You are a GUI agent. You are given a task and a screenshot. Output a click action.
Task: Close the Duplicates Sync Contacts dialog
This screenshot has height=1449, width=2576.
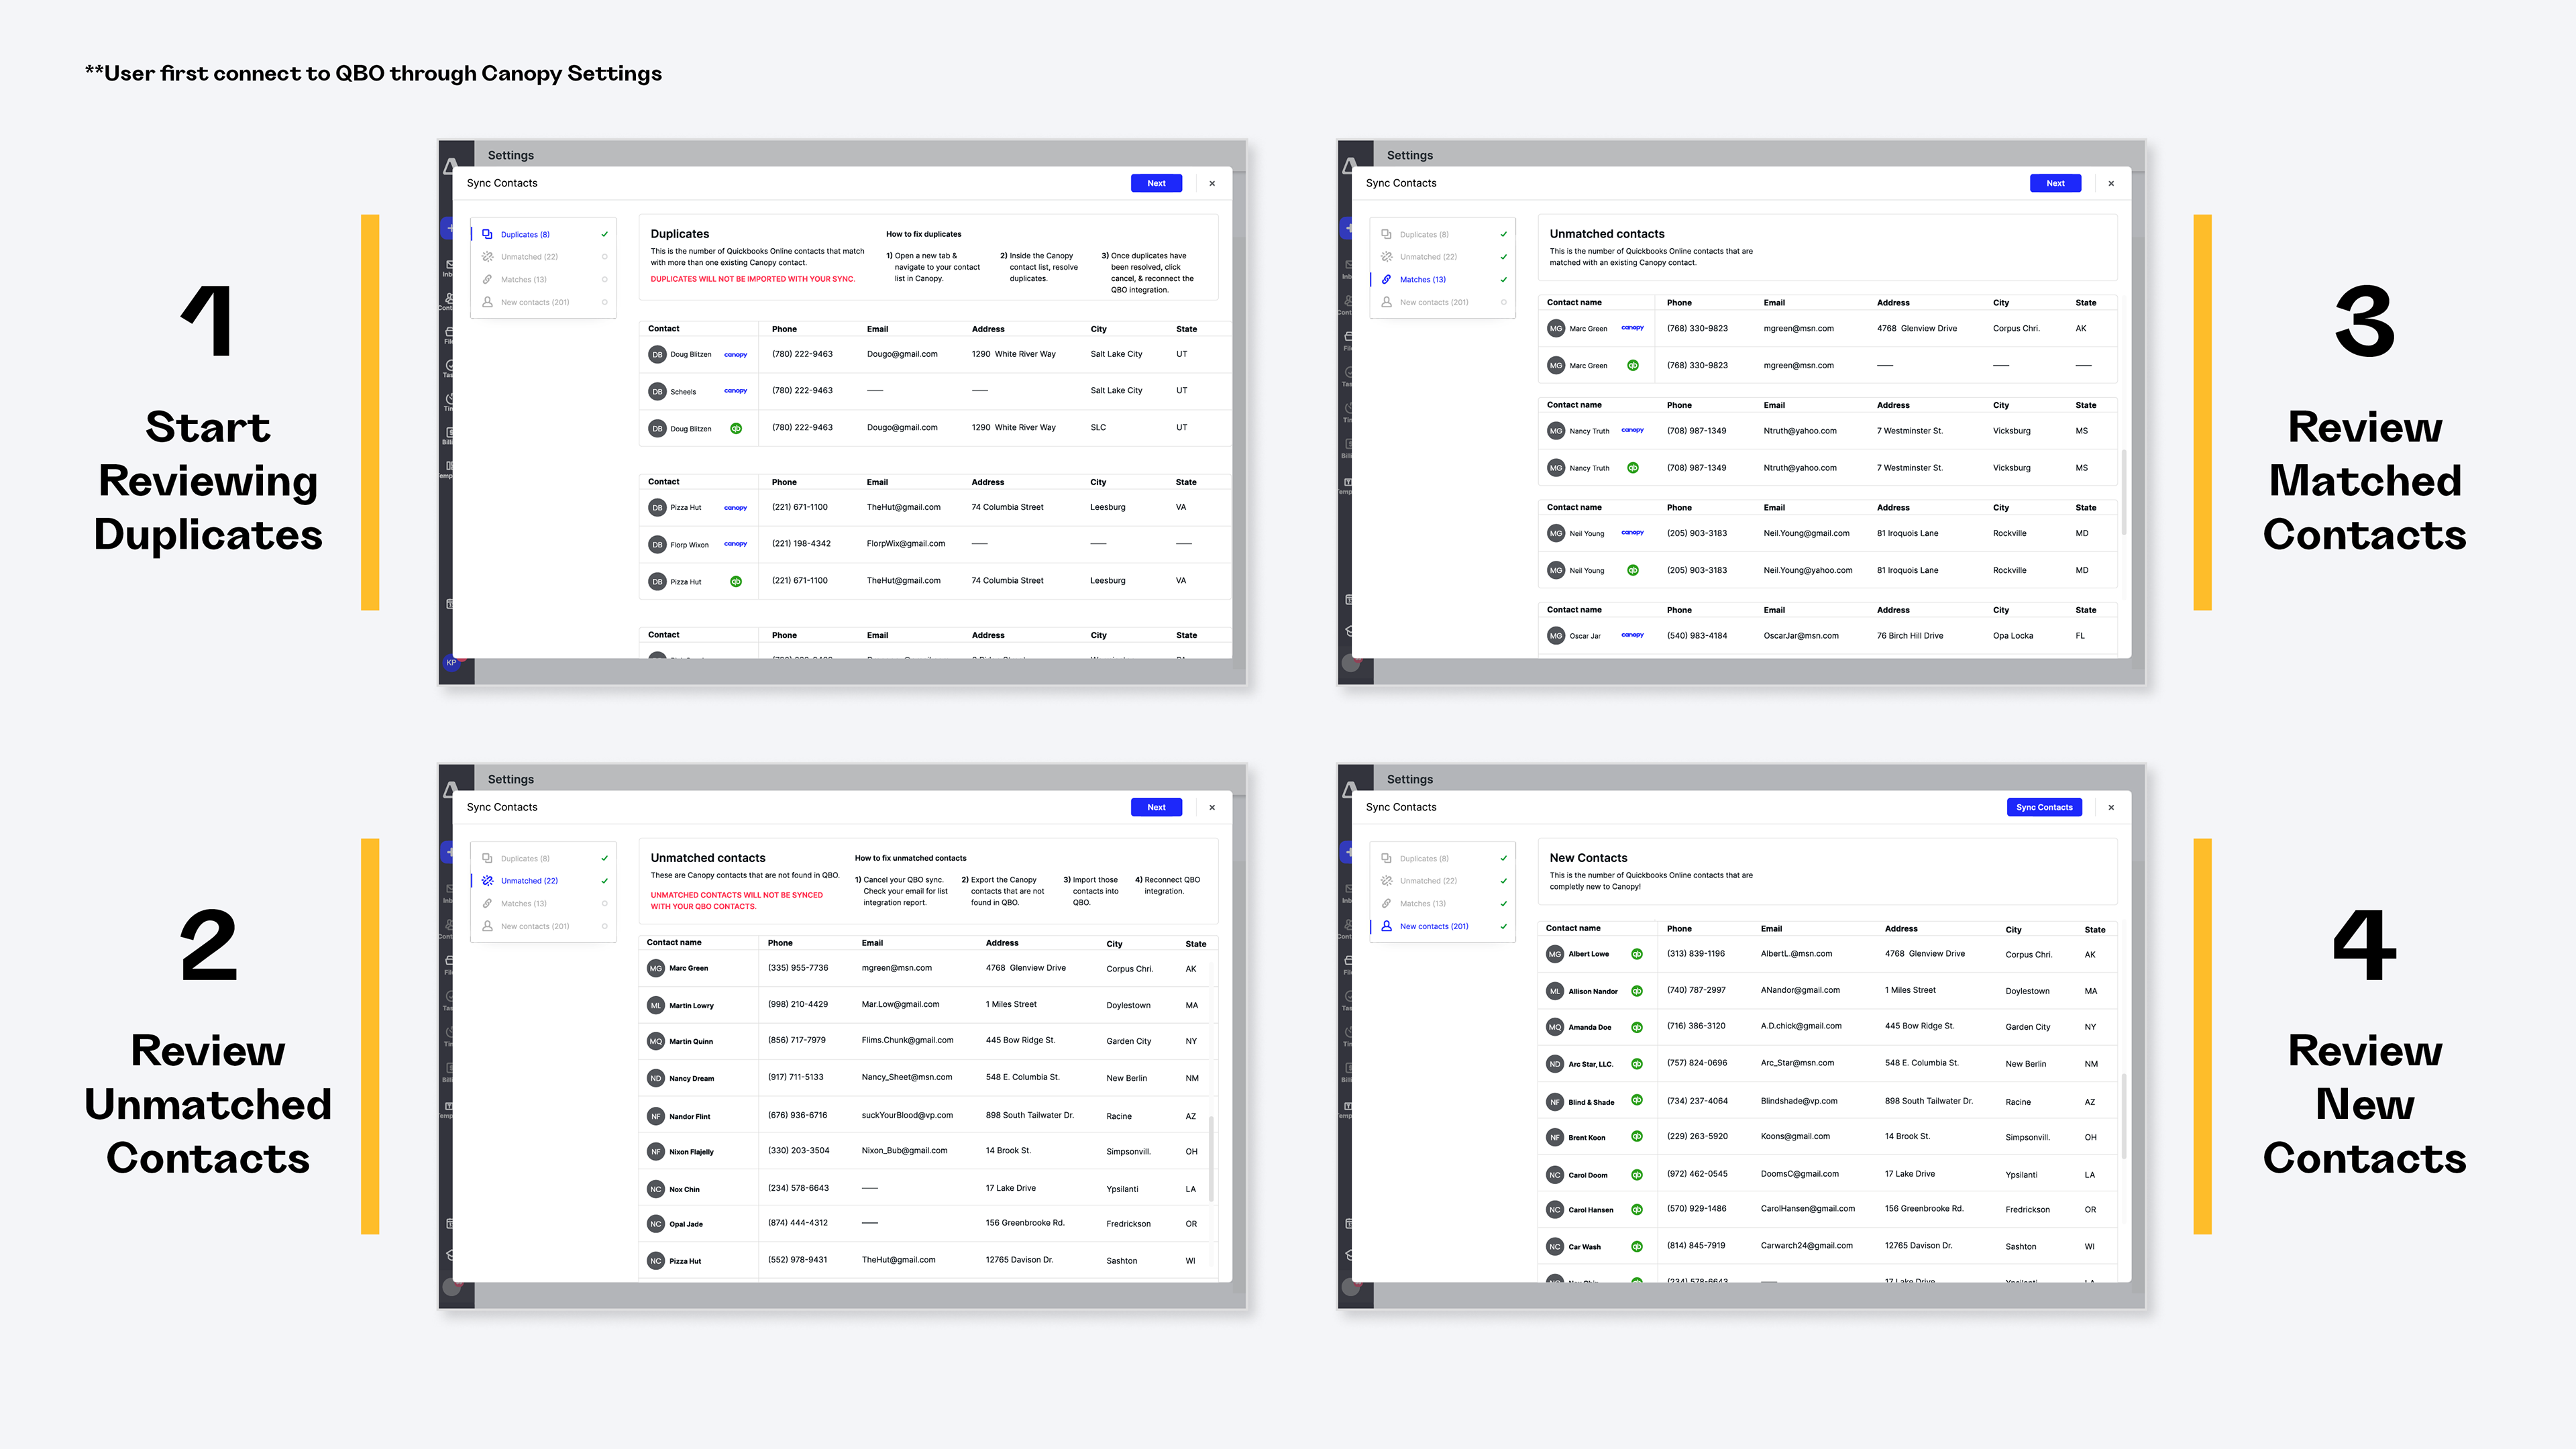(x=1212, y=183)
